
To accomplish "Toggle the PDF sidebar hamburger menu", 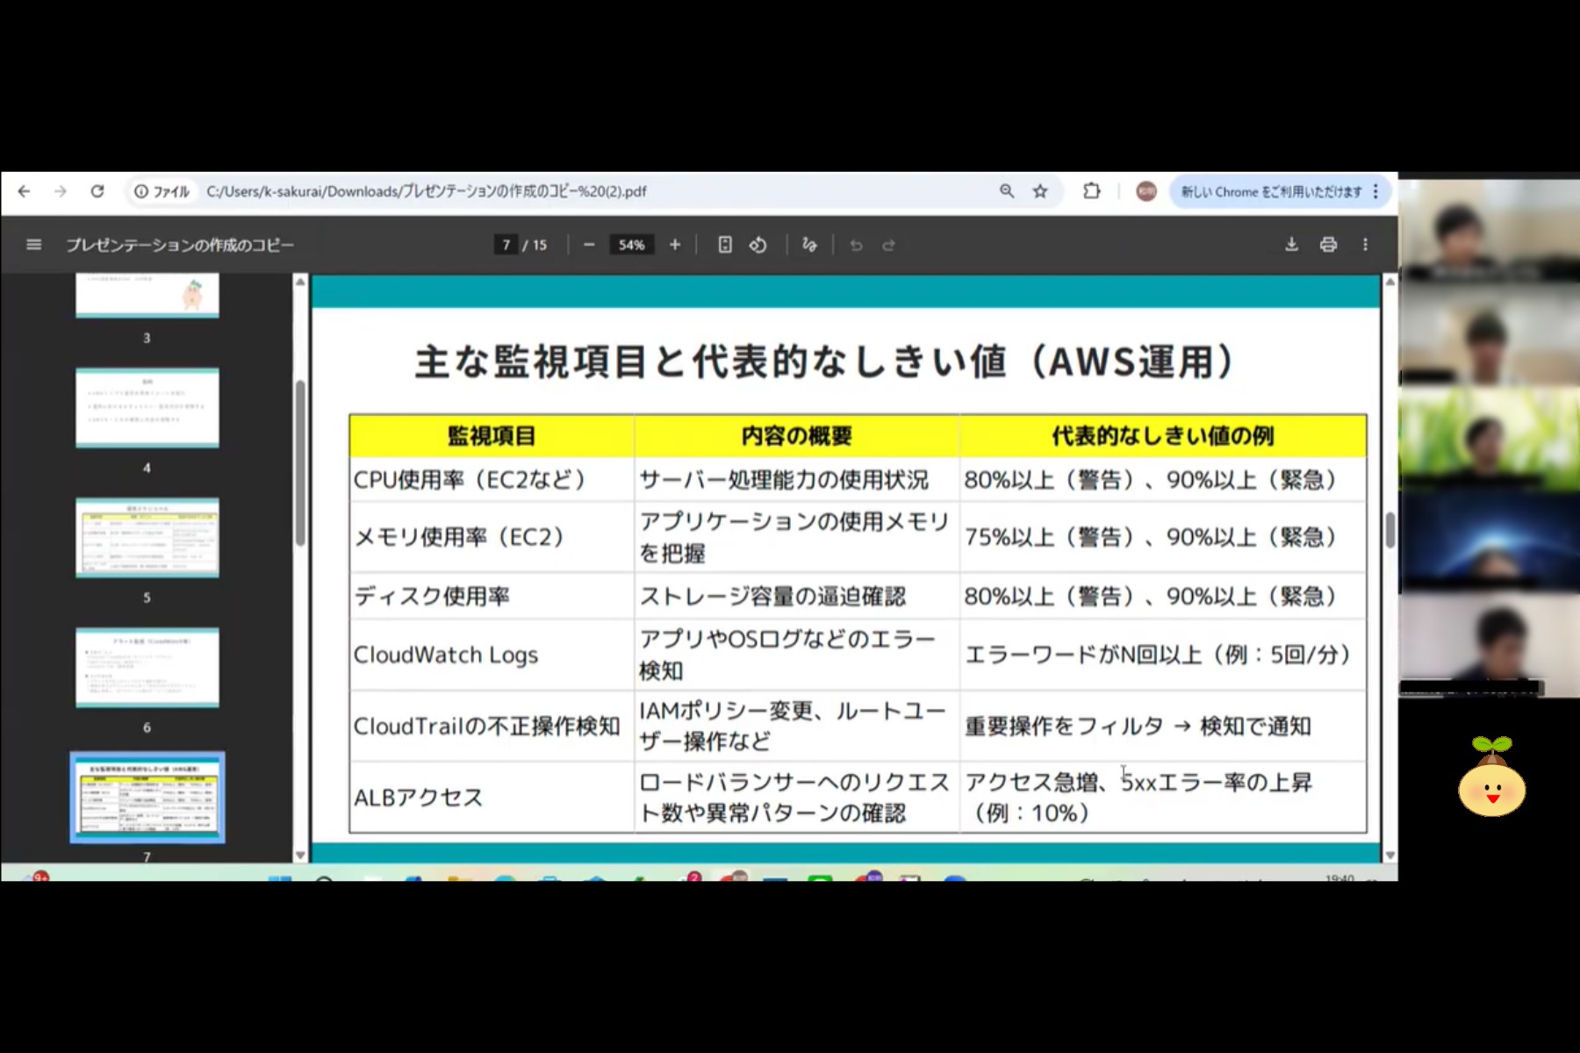I will (34, 245).
